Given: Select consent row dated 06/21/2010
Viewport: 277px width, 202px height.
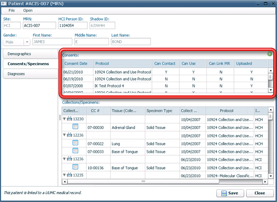Looking at the screenshot, I should [165, 72].
